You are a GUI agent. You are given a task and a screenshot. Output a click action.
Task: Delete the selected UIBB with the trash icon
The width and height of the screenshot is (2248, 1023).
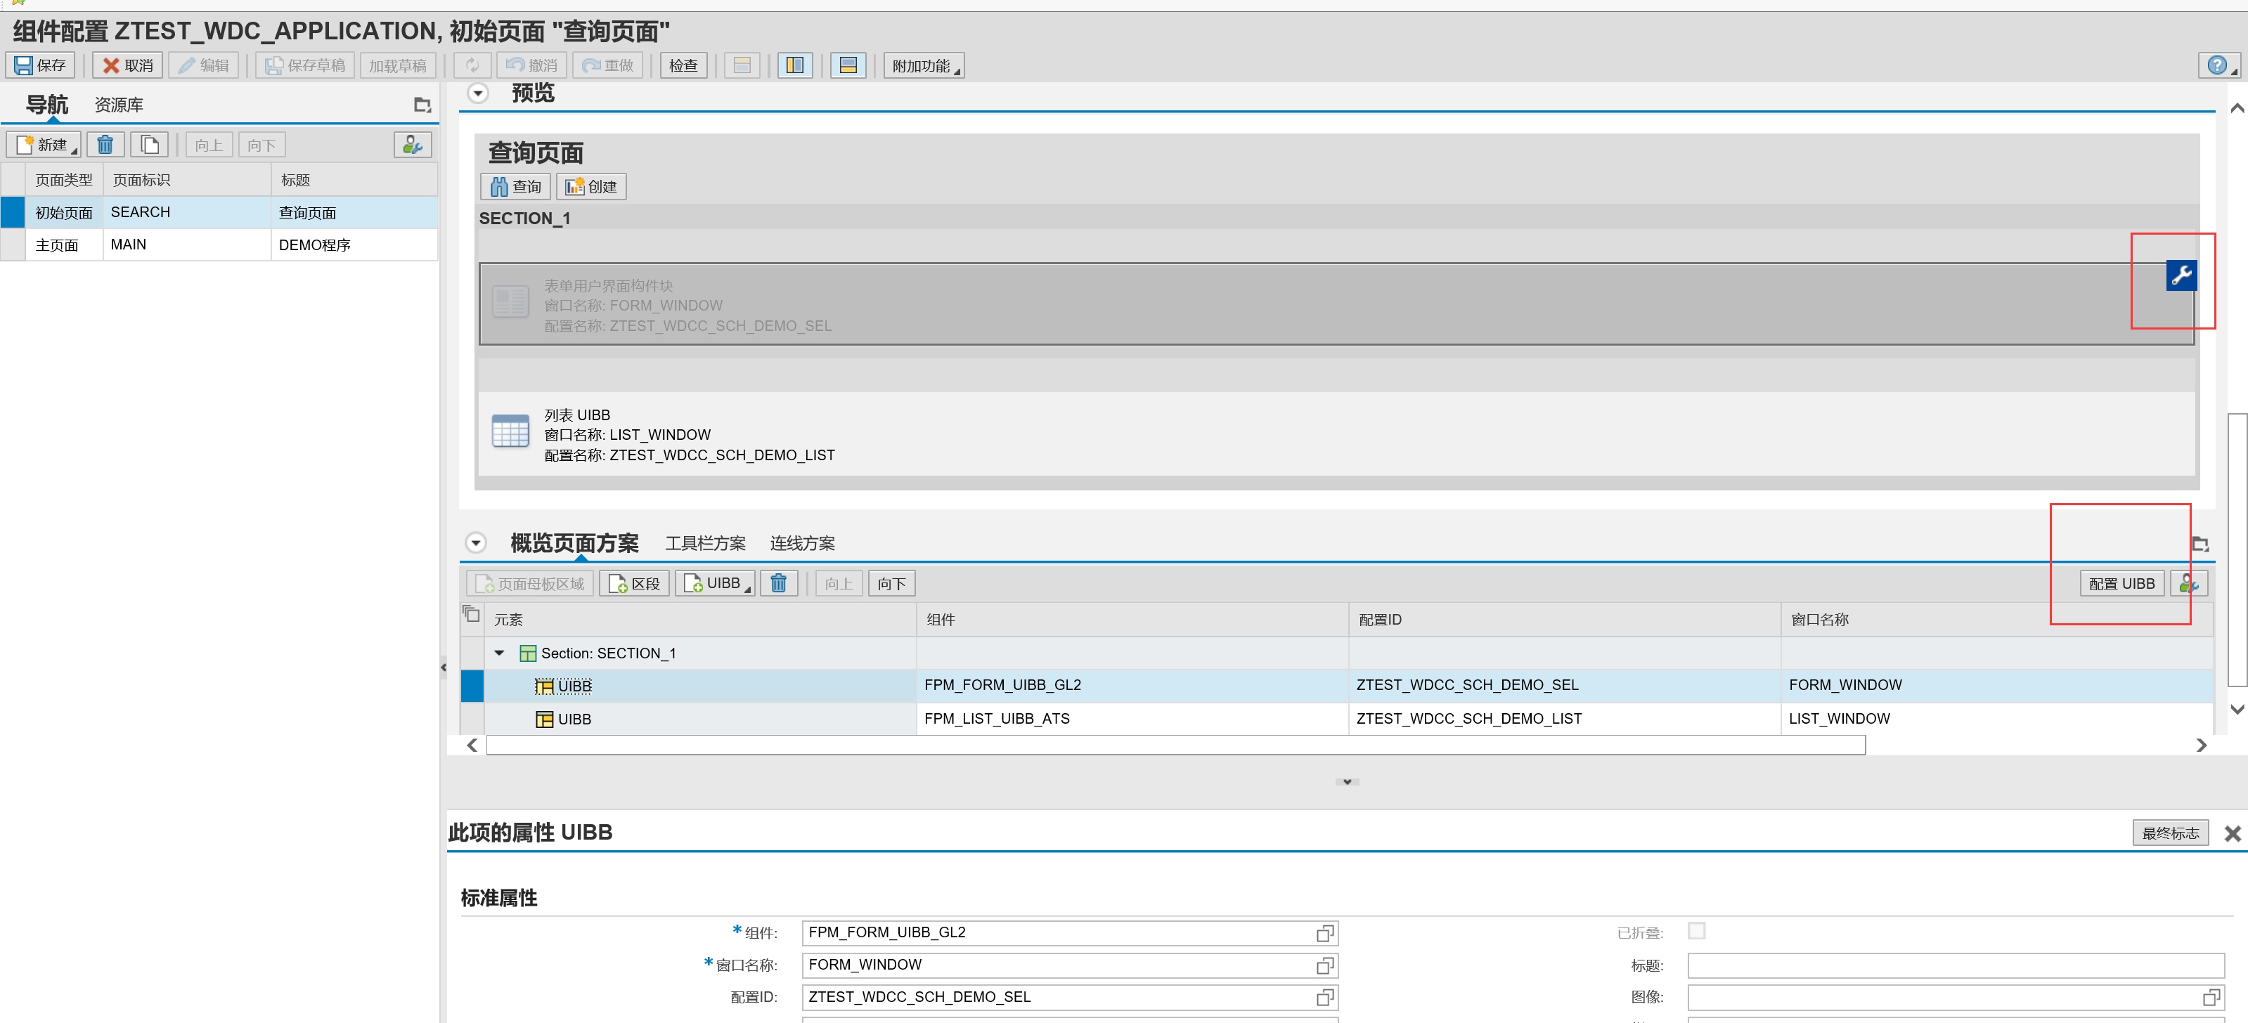click(x=778, y=583)
